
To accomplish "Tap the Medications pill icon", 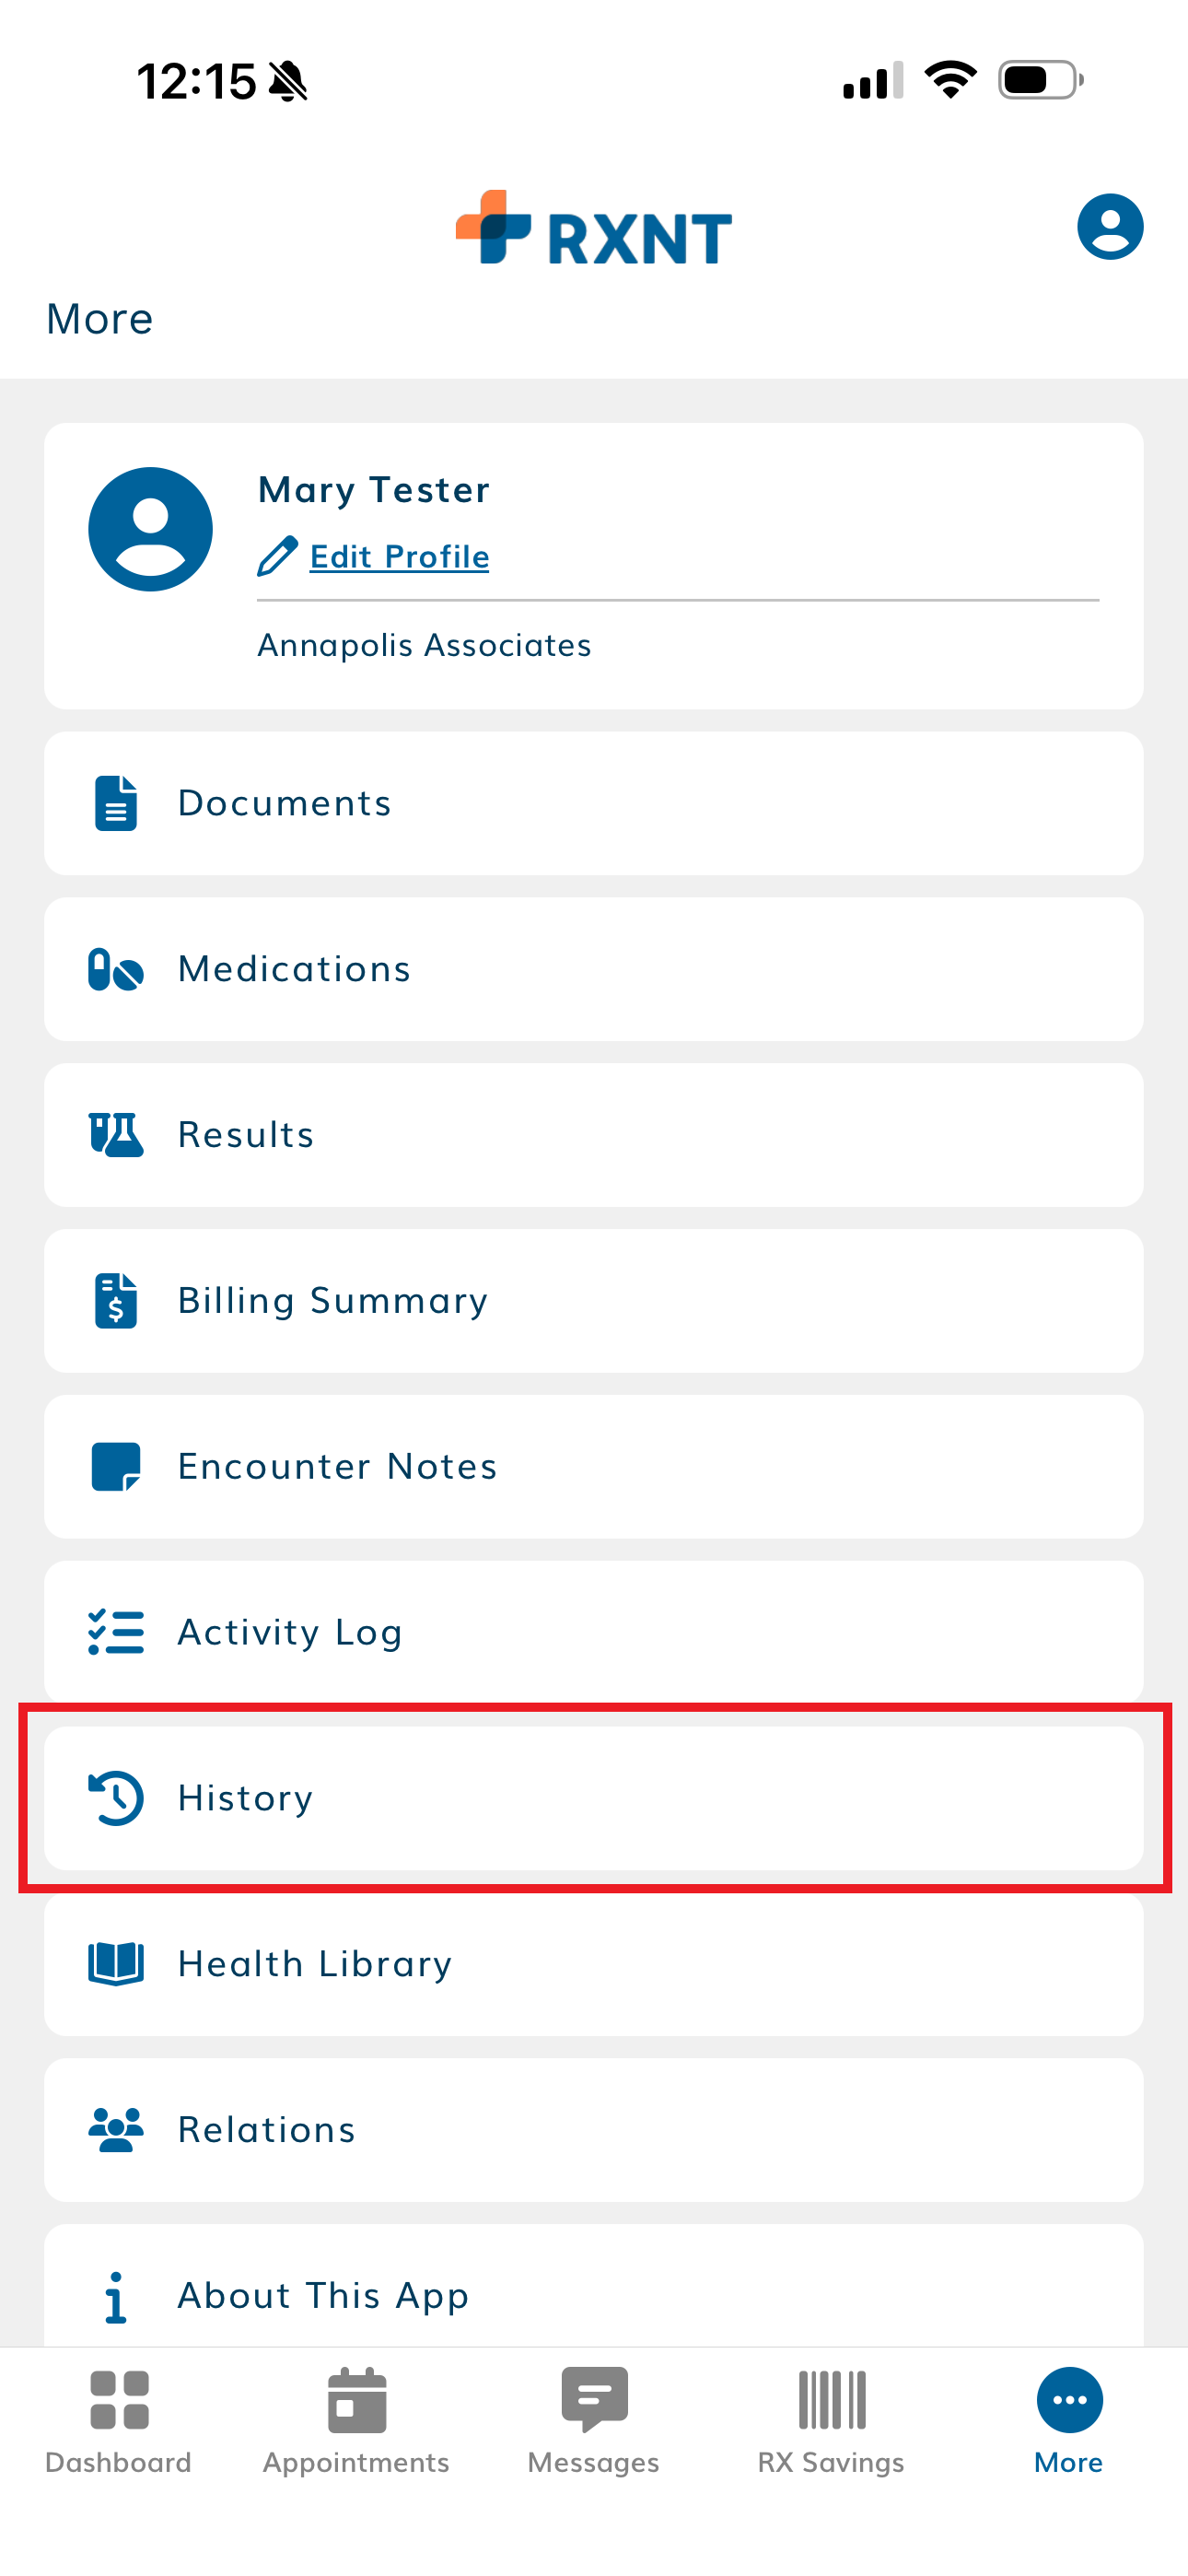I will coord(116,969).
